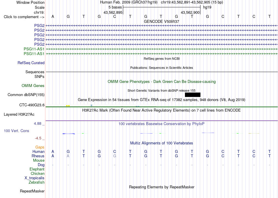This screenshot has height=198, width=278.
Task: Click 'Short Genetic Variants from dbSNP release 155' title
Action: click(162, 91)
